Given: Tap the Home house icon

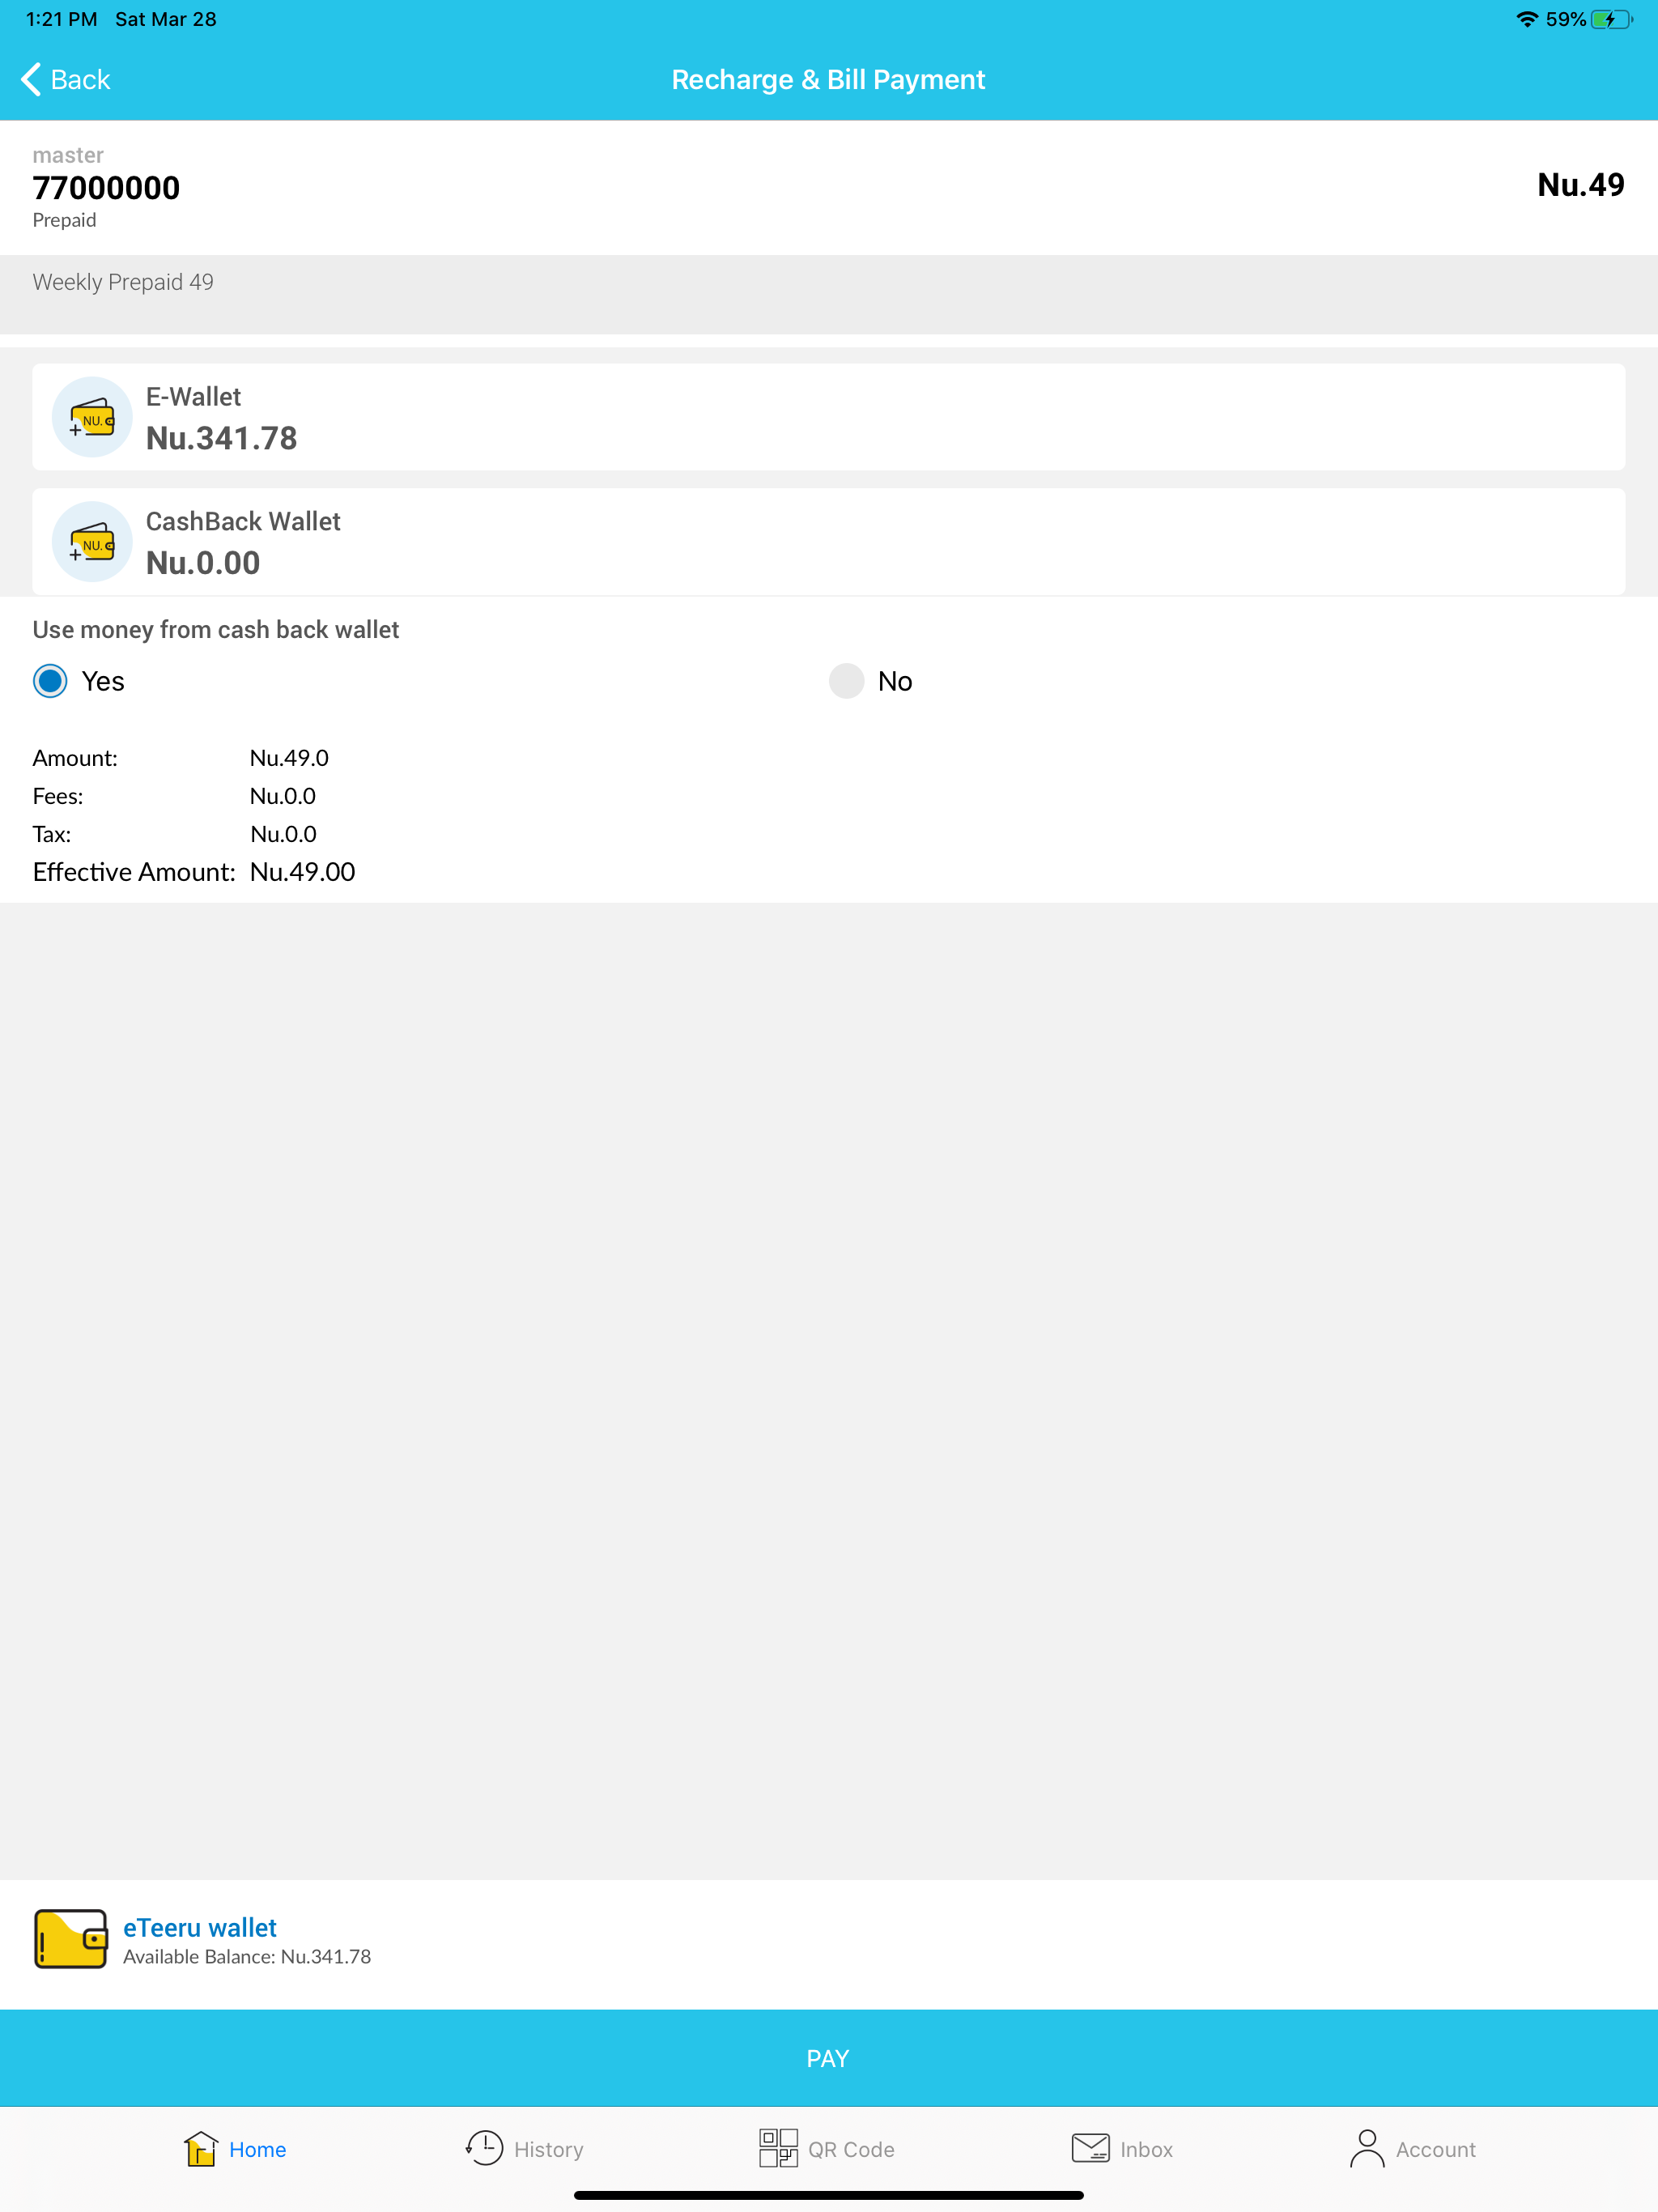Looking at the screenshot, I should coord(201,2148).
